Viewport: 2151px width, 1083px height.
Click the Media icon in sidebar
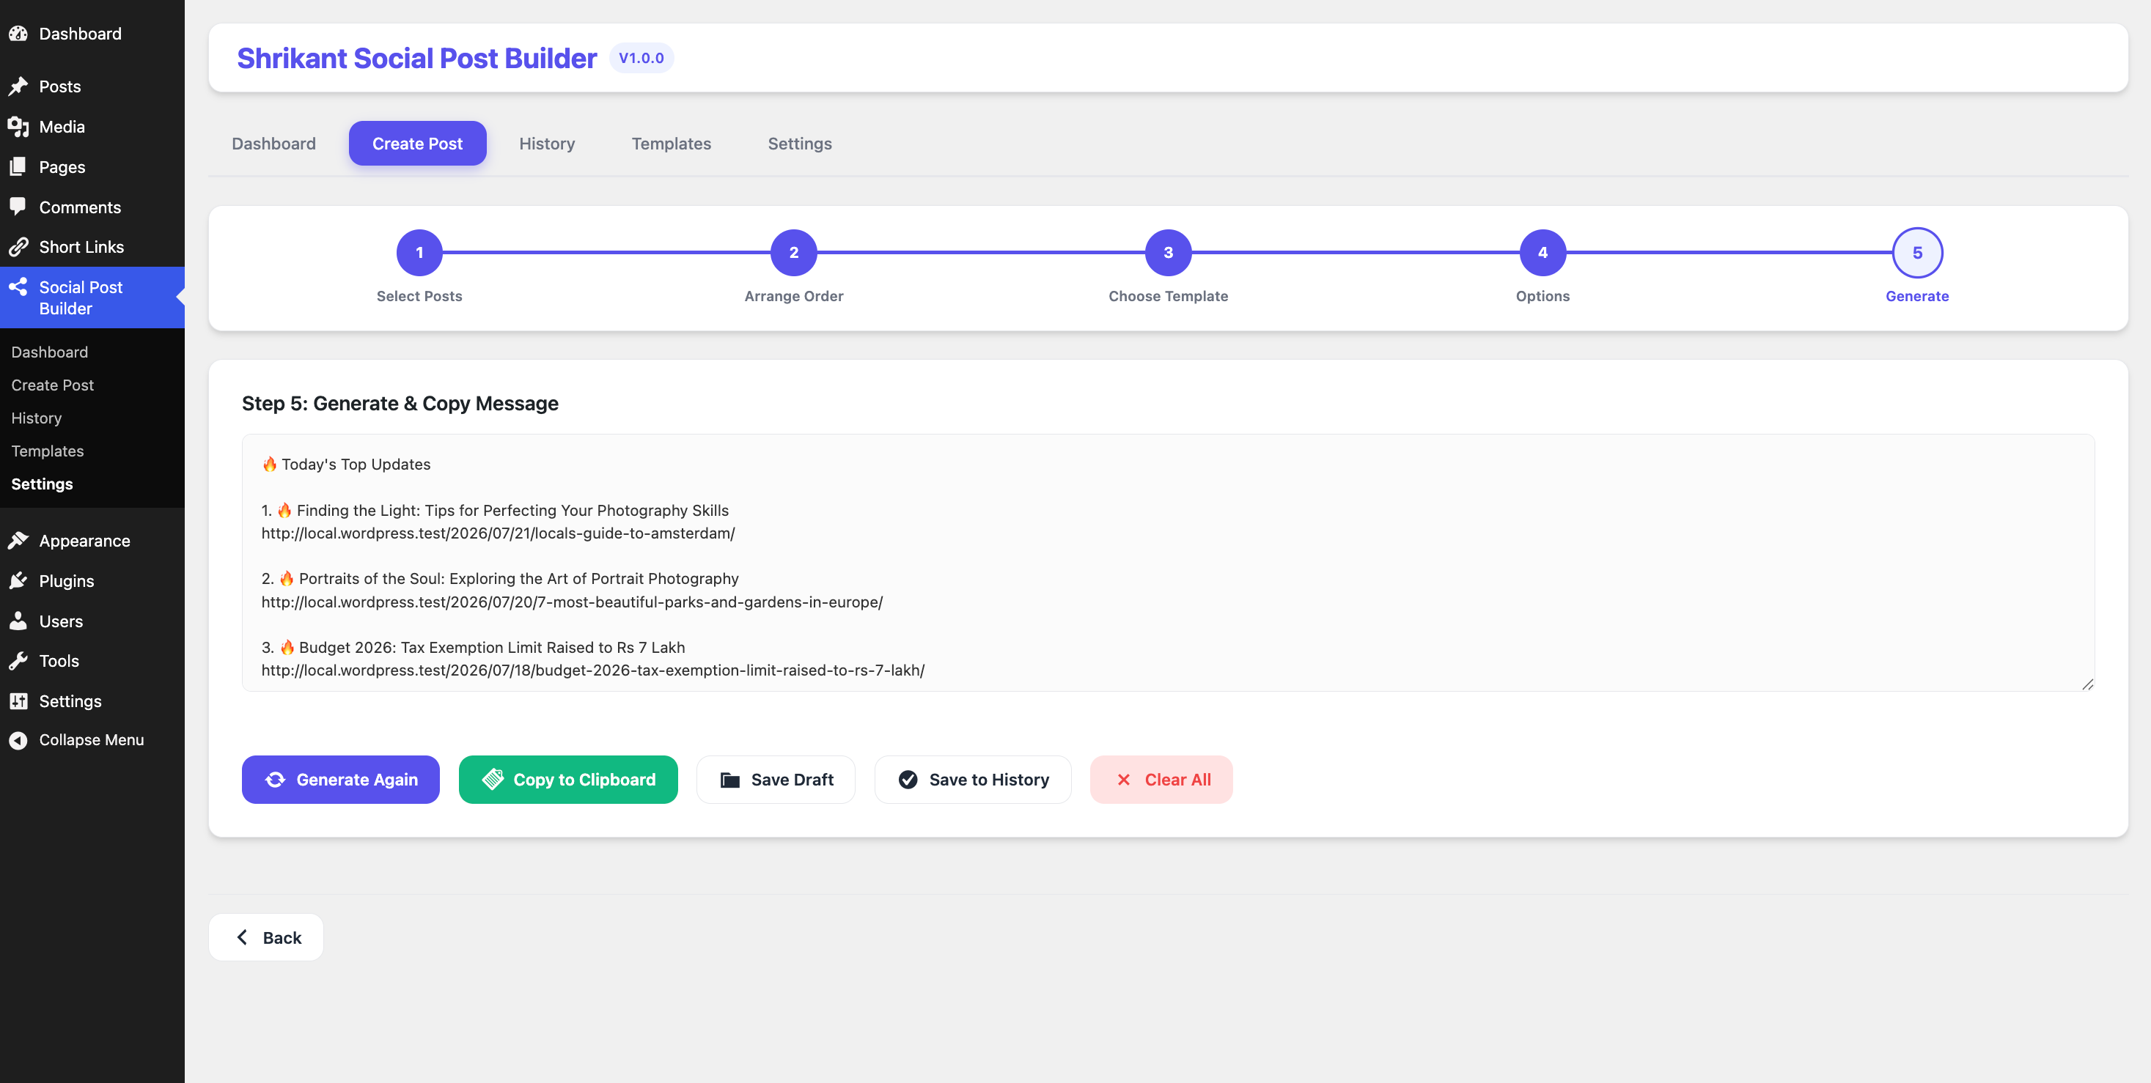[18, 127]
